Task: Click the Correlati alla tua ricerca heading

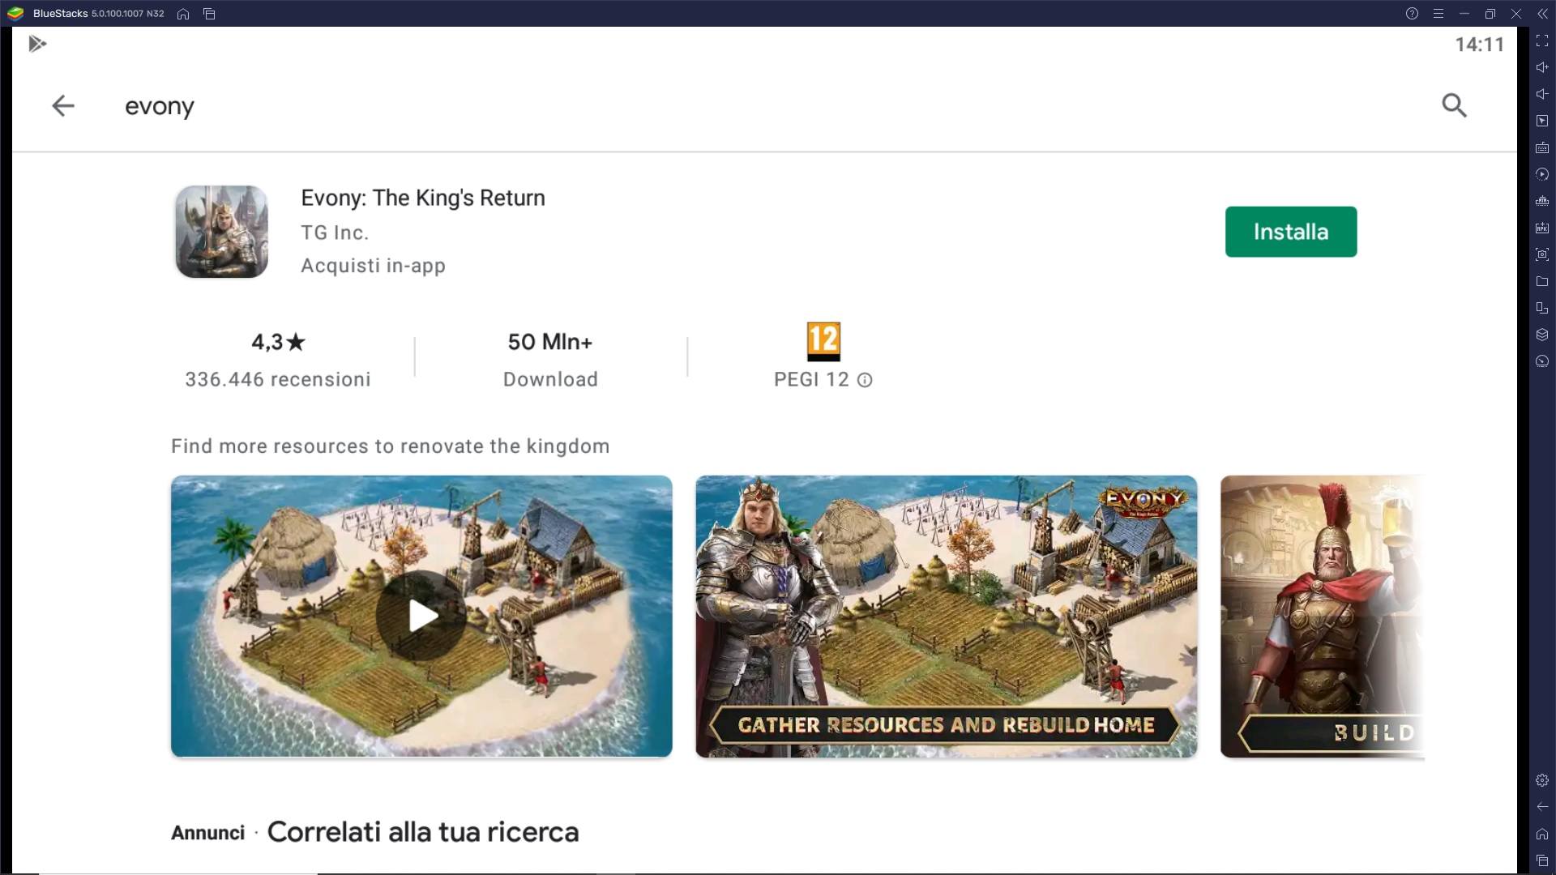Action: coord(423,832)
